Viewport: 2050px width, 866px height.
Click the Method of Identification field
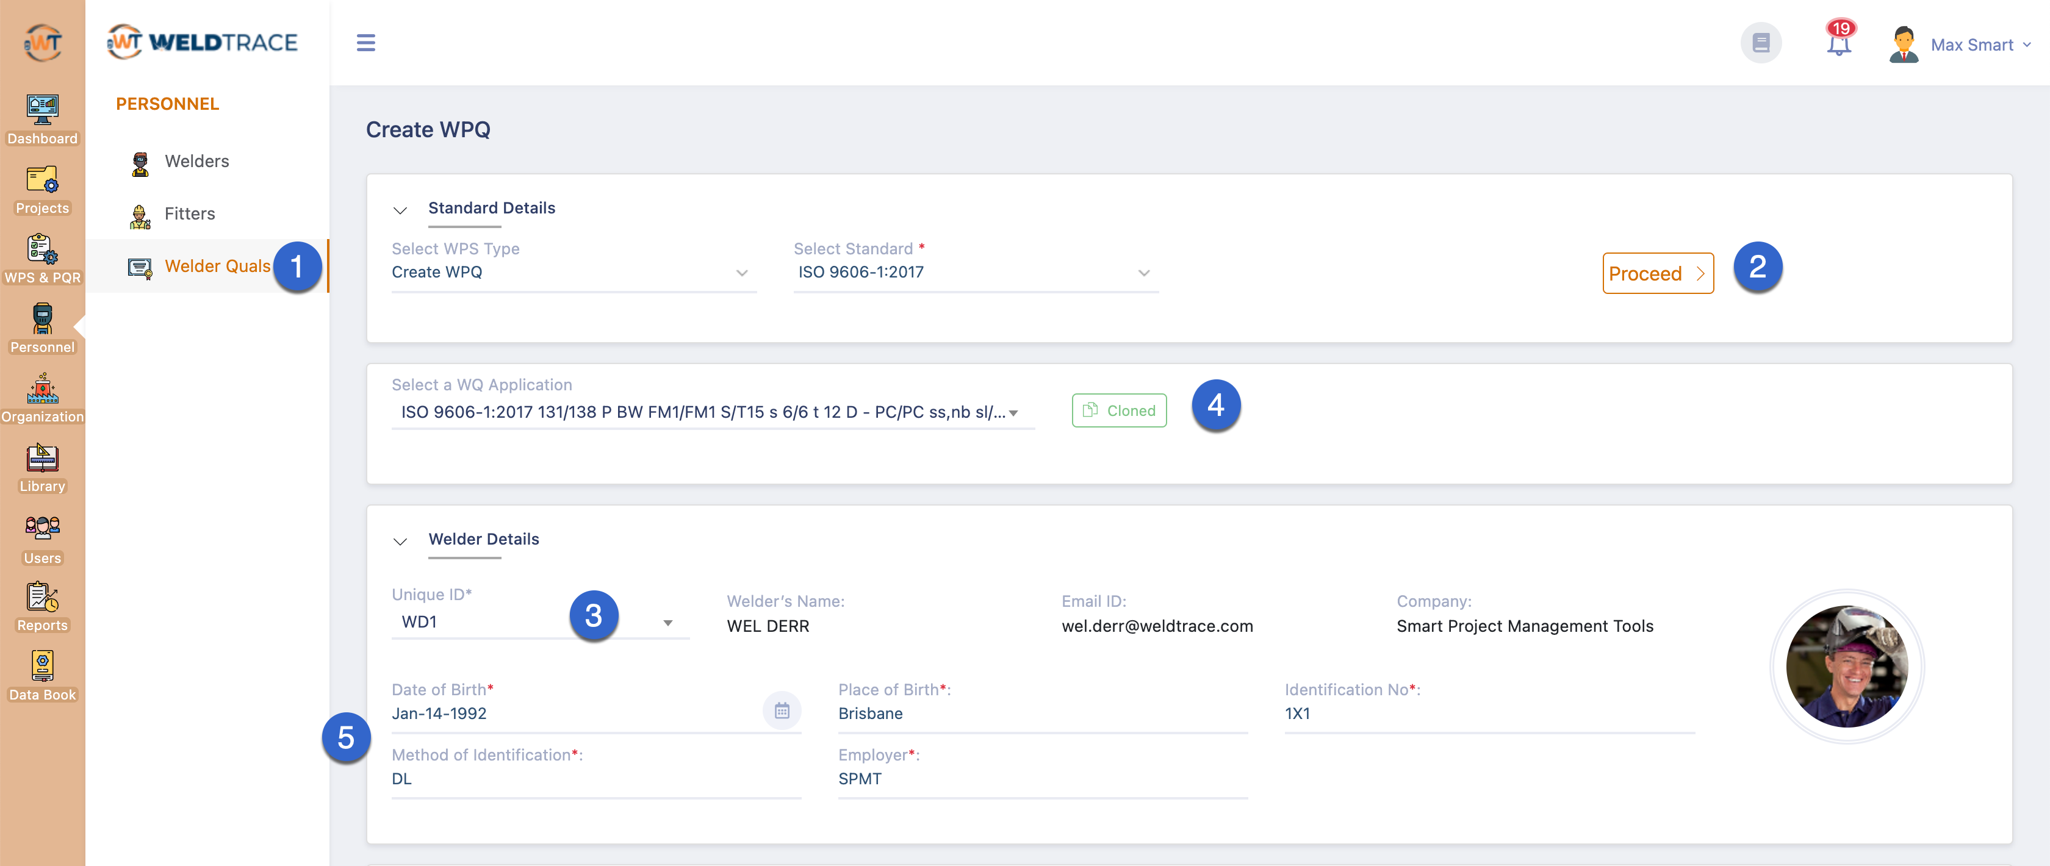click(596, 779)
